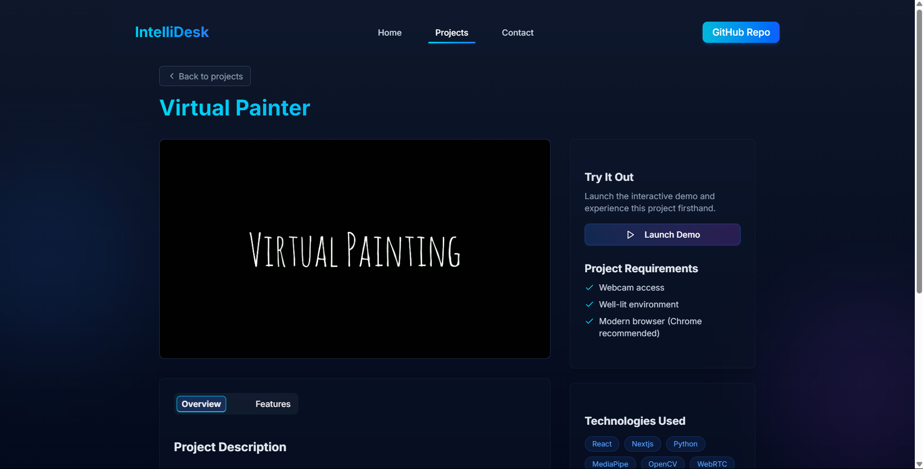Select the Nextjs technology tag
The height and width of the screenshot is (469, 923).
tap(642, 444)
